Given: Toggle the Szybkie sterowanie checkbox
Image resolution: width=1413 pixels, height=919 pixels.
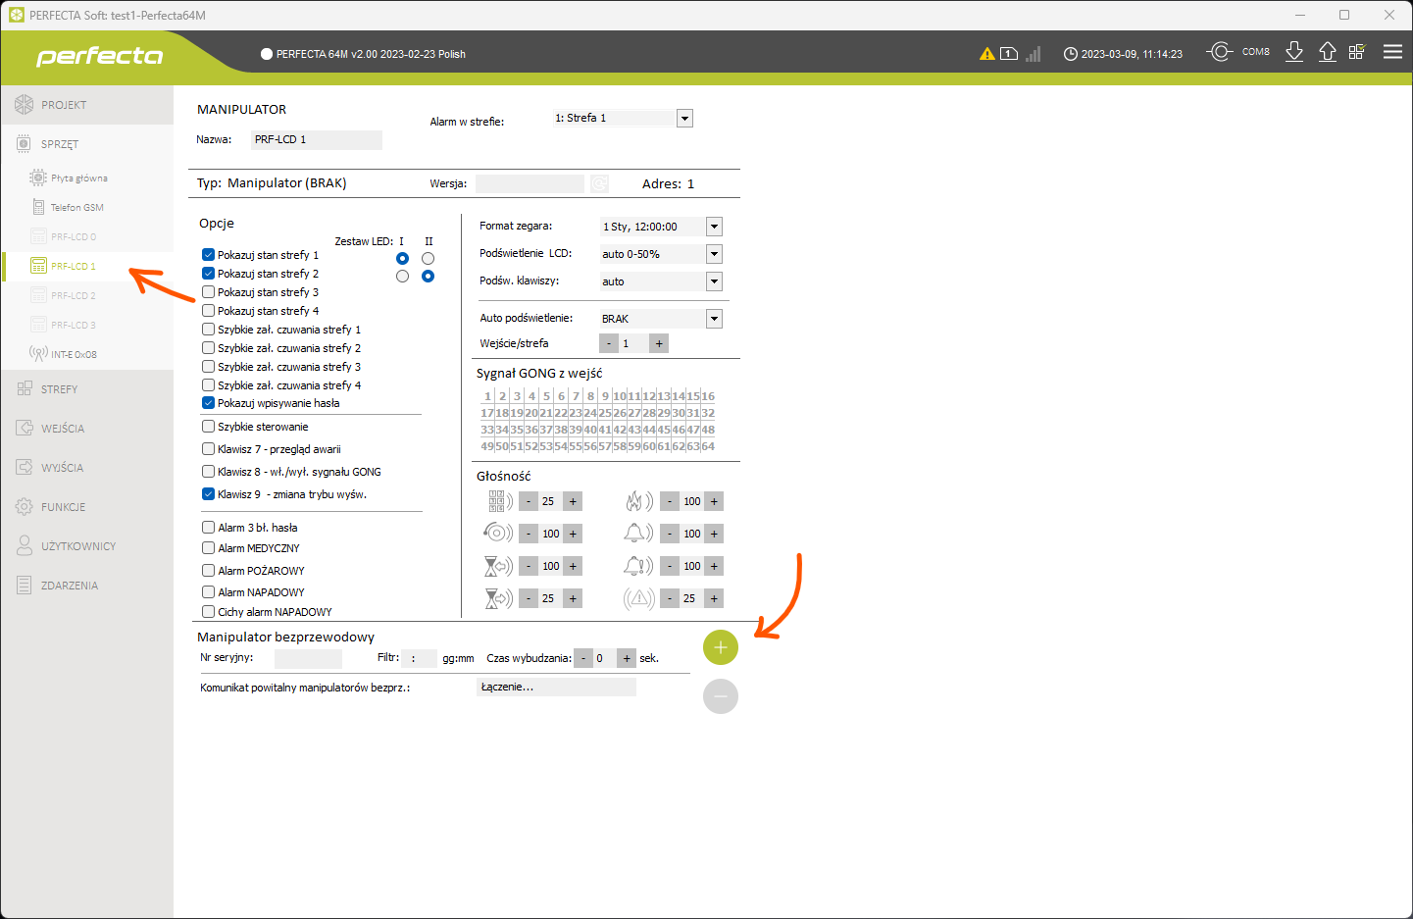Looking at the screenshot, I should (x=208, y=427).
